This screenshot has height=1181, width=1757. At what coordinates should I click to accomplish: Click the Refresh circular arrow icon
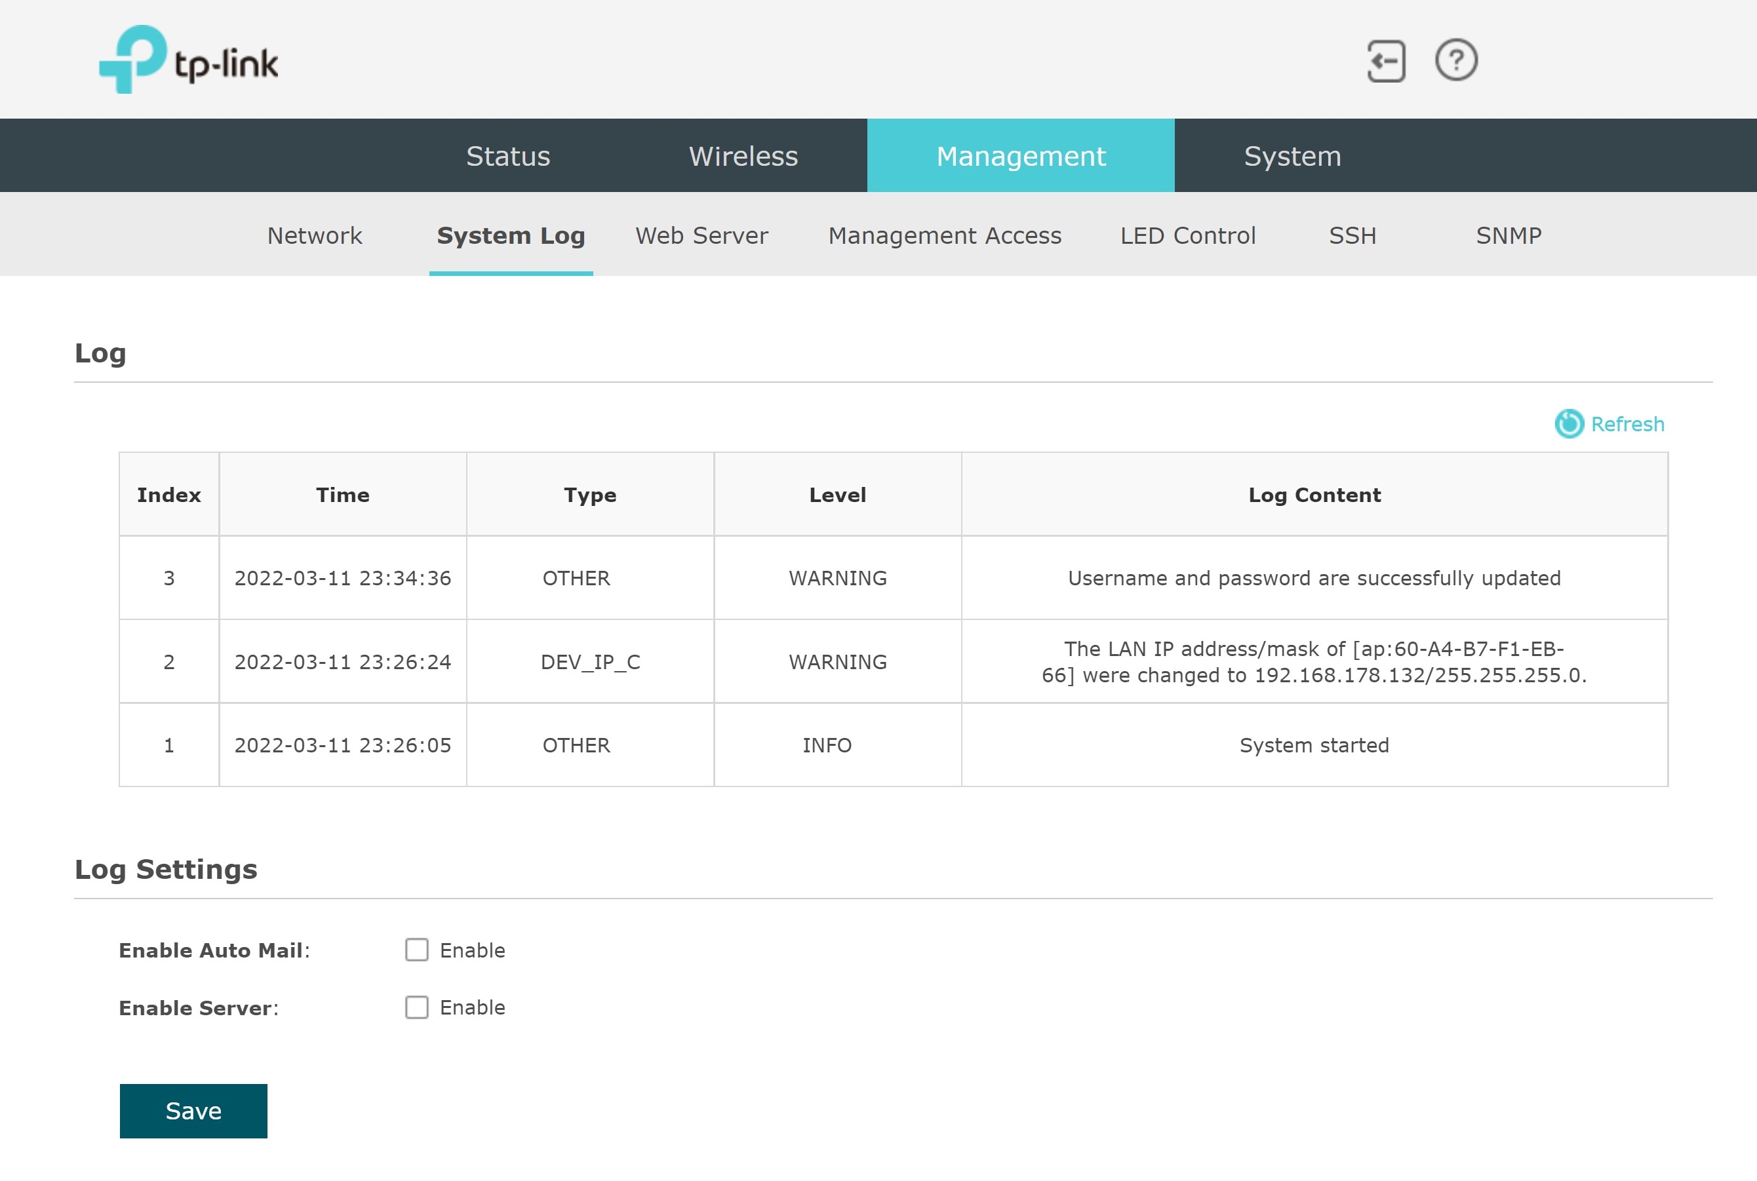click(x=1569, y=424)
